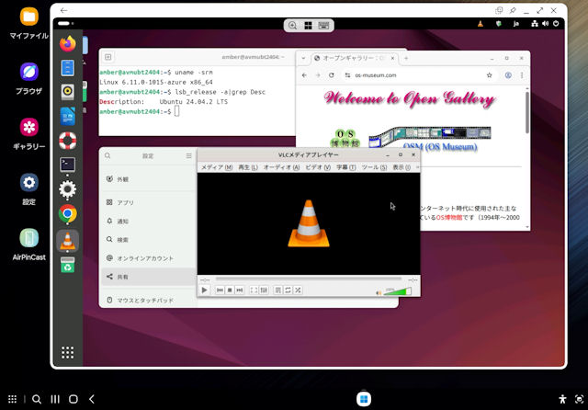Image resolution: width=588 pixels, height=410 pixels.
Task: Open Rhythmbox in the Ubuntu dock
Action: (67, 92)
